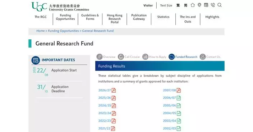
Task: Open the XLS icon next to 2002/03
Action: 179,129
